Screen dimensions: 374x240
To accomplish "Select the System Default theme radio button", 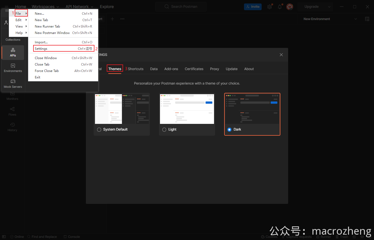I will pyautogui.click(x=99, y=129).
